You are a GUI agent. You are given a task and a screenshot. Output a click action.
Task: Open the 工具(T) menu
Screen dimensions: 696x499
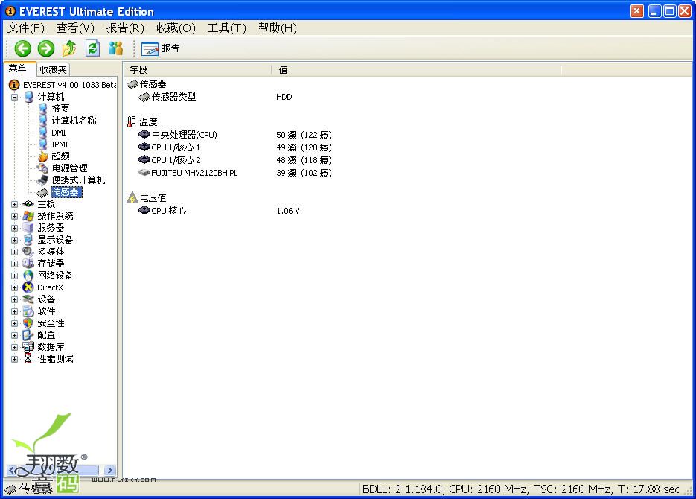[x=226, y=28]
